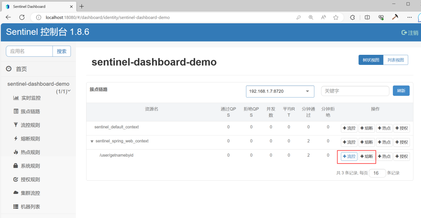421x218 pixels.
Task: Switch to 列表视图 list view
Action: 396,60
